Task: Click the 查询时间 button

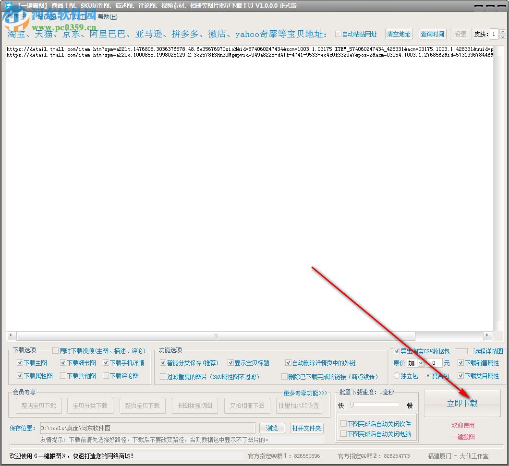Action: (432, 34)
